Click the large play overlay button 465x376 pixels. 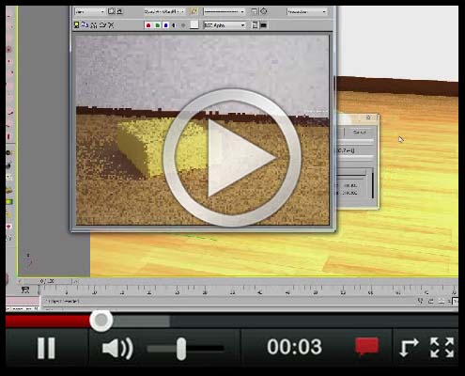click(x=232, y=158)
